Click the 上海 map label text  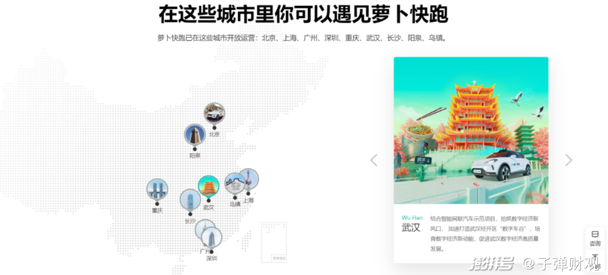point(248,201)
